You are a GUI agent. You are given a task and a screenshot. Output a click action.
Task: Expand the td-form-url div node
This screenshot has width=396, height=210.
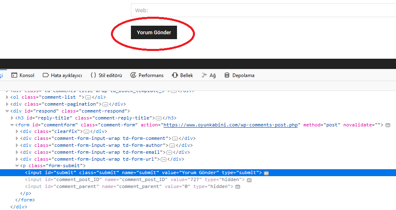click(x=17, y=159)
